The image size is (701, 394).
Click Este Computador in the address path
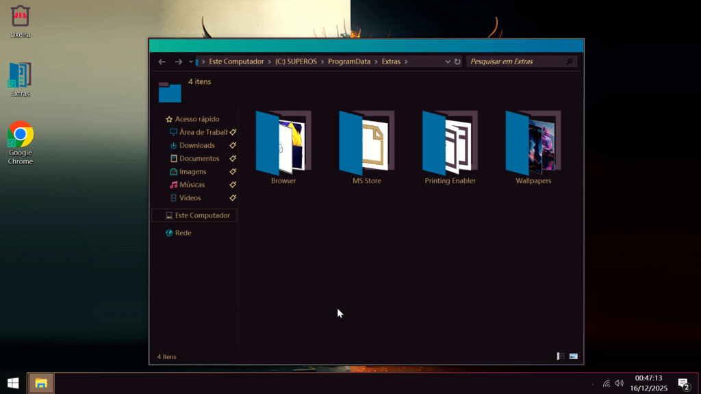click(x=236, y=62)
